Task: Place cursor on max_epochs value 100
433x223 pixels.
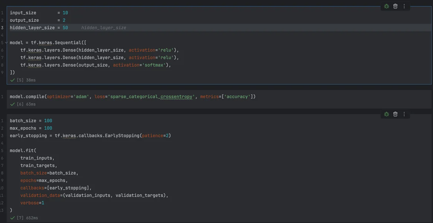Action: [x=48, y=128]
